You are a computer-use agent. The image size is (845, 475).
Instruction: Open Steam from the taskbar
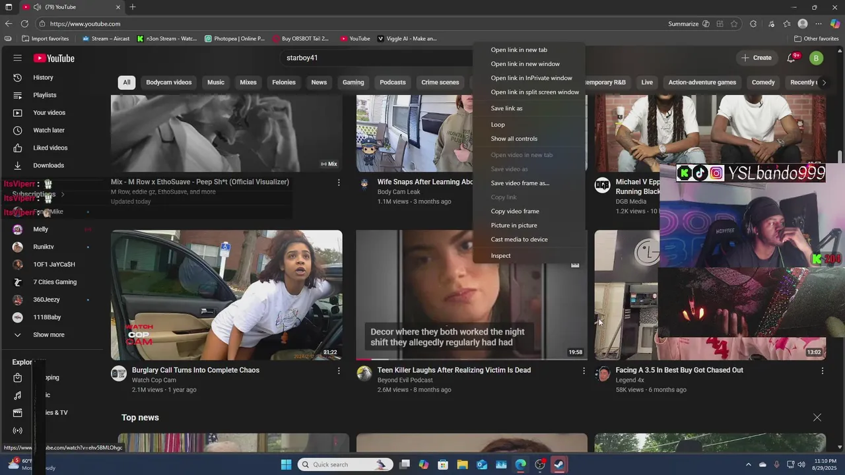[x=558, y=464]
